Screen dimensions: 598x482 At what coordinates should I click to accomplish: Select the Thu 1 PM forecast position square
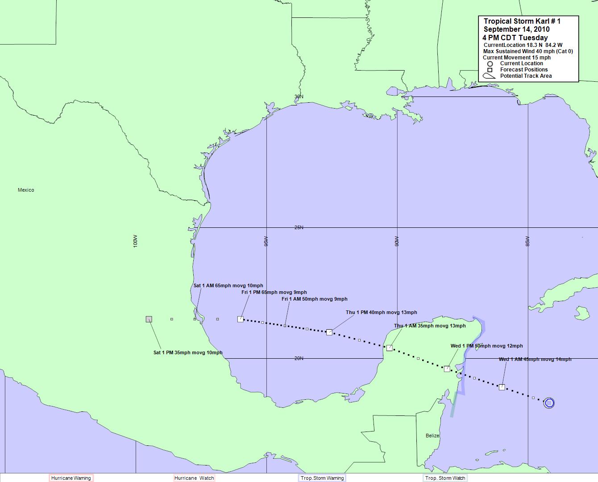[x=329, y=332]
